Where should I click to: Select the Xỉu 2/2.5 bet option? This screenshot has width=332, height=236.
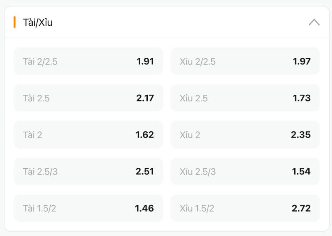click(x=245, y=61)
